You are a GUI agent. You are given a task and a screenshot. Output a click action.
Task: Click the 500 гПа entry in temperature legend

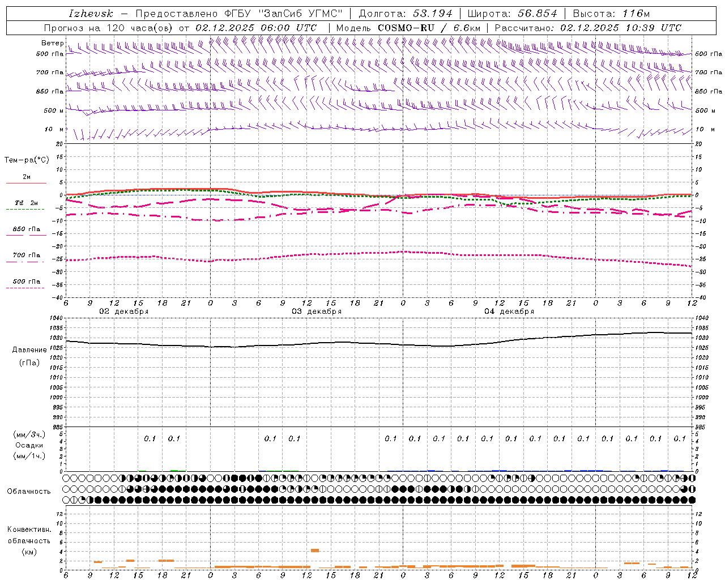(26, 282)
